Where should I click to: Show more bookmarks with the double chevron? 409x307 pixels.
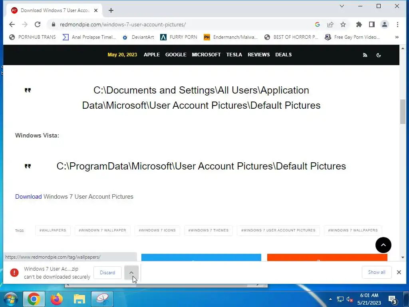pos(397,37)
